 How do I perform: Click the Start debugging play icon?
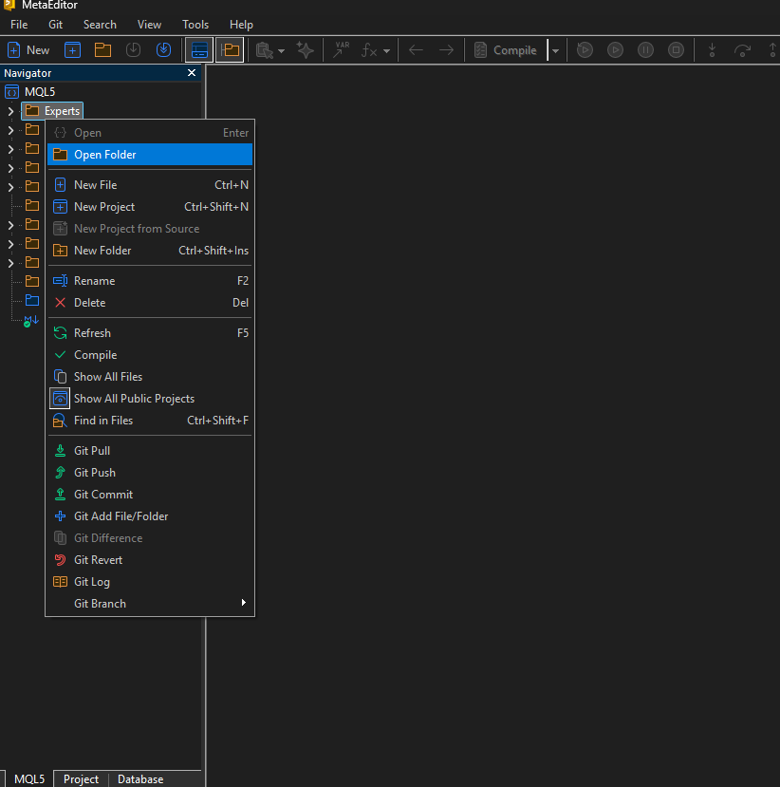pyautogui.click(x=615, y=50)
